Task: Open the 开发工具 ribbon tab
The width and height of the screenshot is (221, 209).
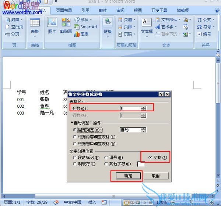Action: 159,10
